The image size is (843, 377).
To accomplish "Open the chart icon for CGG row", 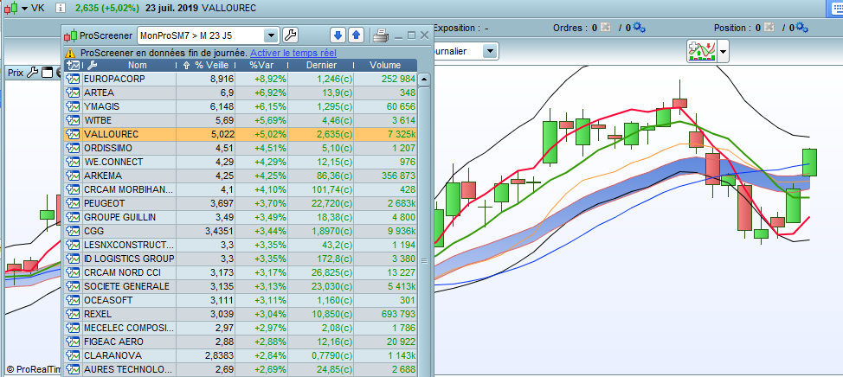I will 73,231.
